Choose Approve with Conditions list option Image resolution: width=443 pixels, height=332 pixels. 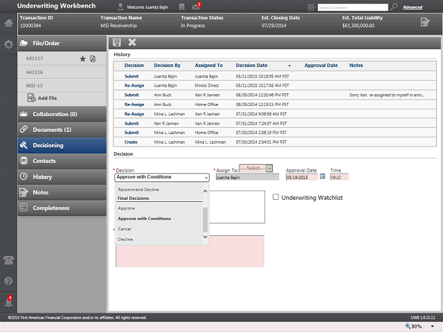pyautogui.click(x=145, y=219)
